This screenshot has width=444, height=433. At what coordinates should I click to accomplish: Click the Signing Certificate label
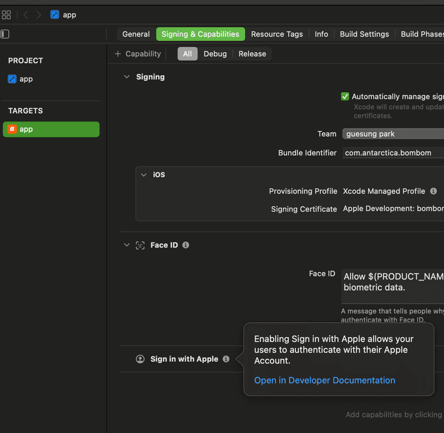[x=304, y=209]
